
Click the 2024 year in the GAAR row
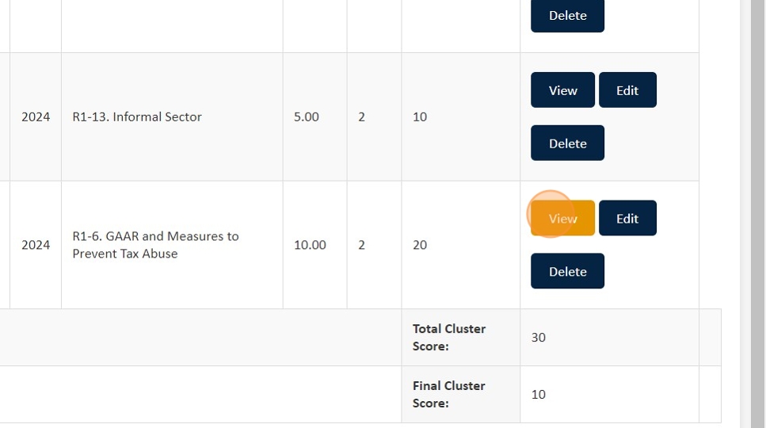[x=36, y=245]
